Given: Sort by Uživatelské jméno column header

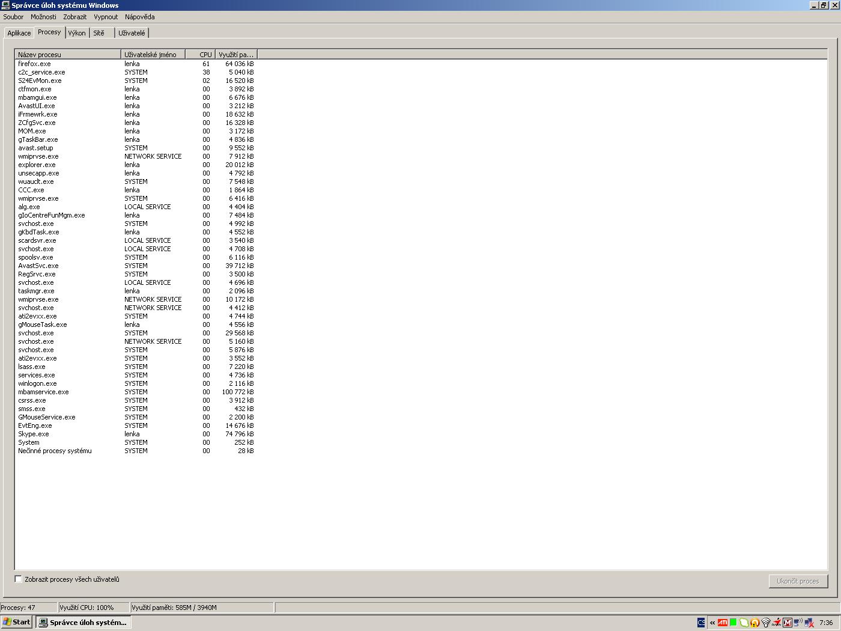Looking at the screenshot, I should click(153, 54).
